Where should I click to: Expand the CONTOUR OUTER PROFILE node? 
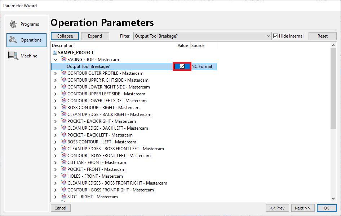(x=55, y=73)
